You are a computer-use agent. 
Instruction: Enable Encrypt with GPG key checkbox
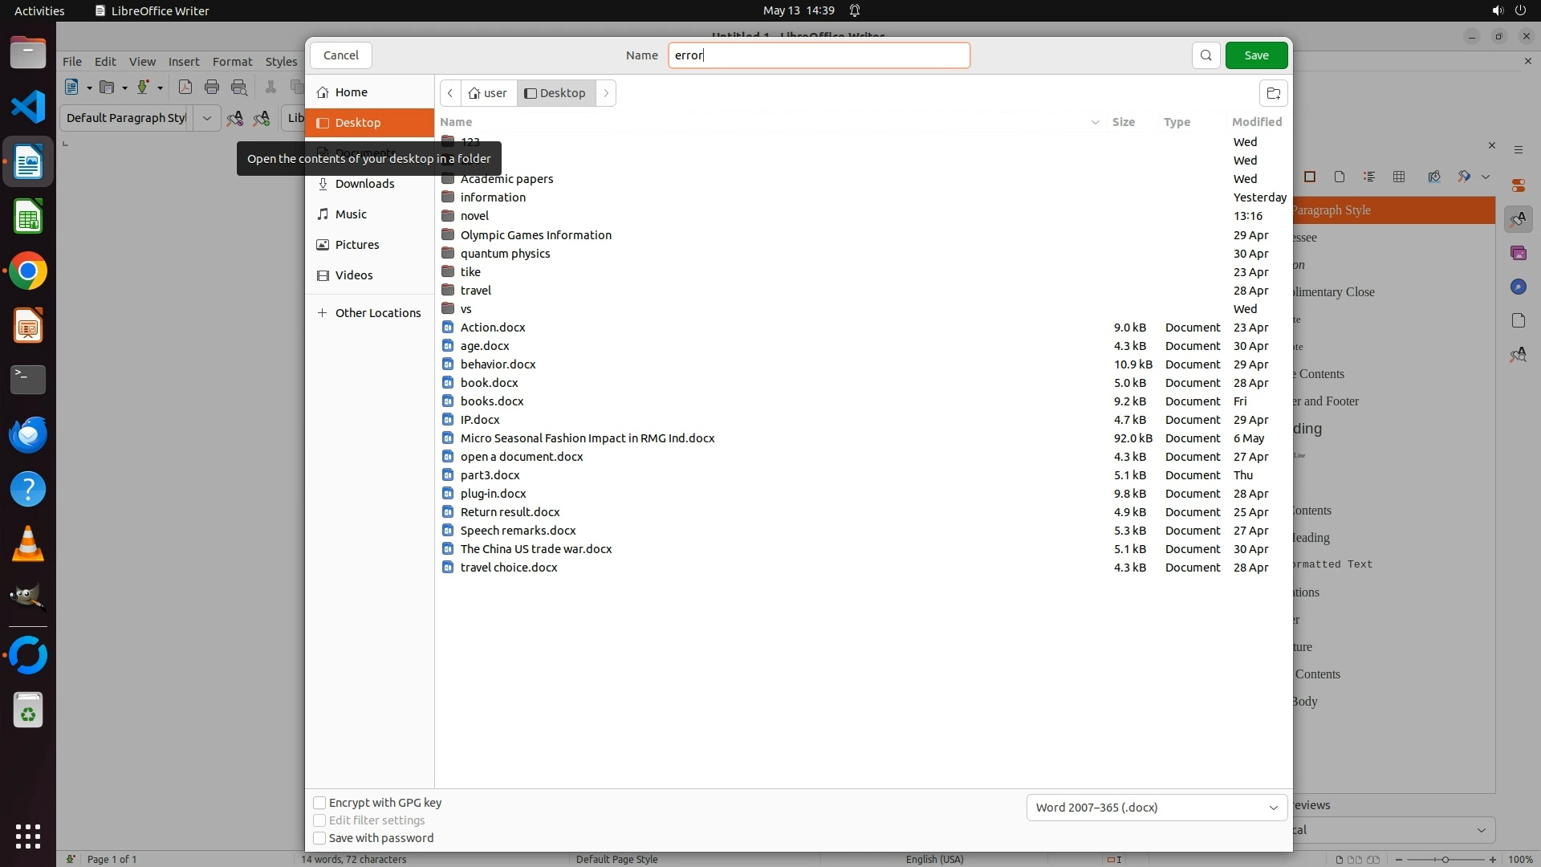coord(319,803)
